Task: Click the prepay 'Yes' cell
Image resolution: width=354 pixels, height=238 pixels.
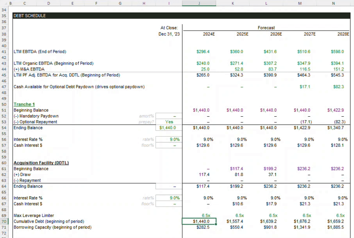Action: [169, 122]
